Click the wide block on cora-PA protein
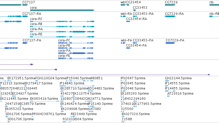219x123 pixels. (x=79, y=53)
